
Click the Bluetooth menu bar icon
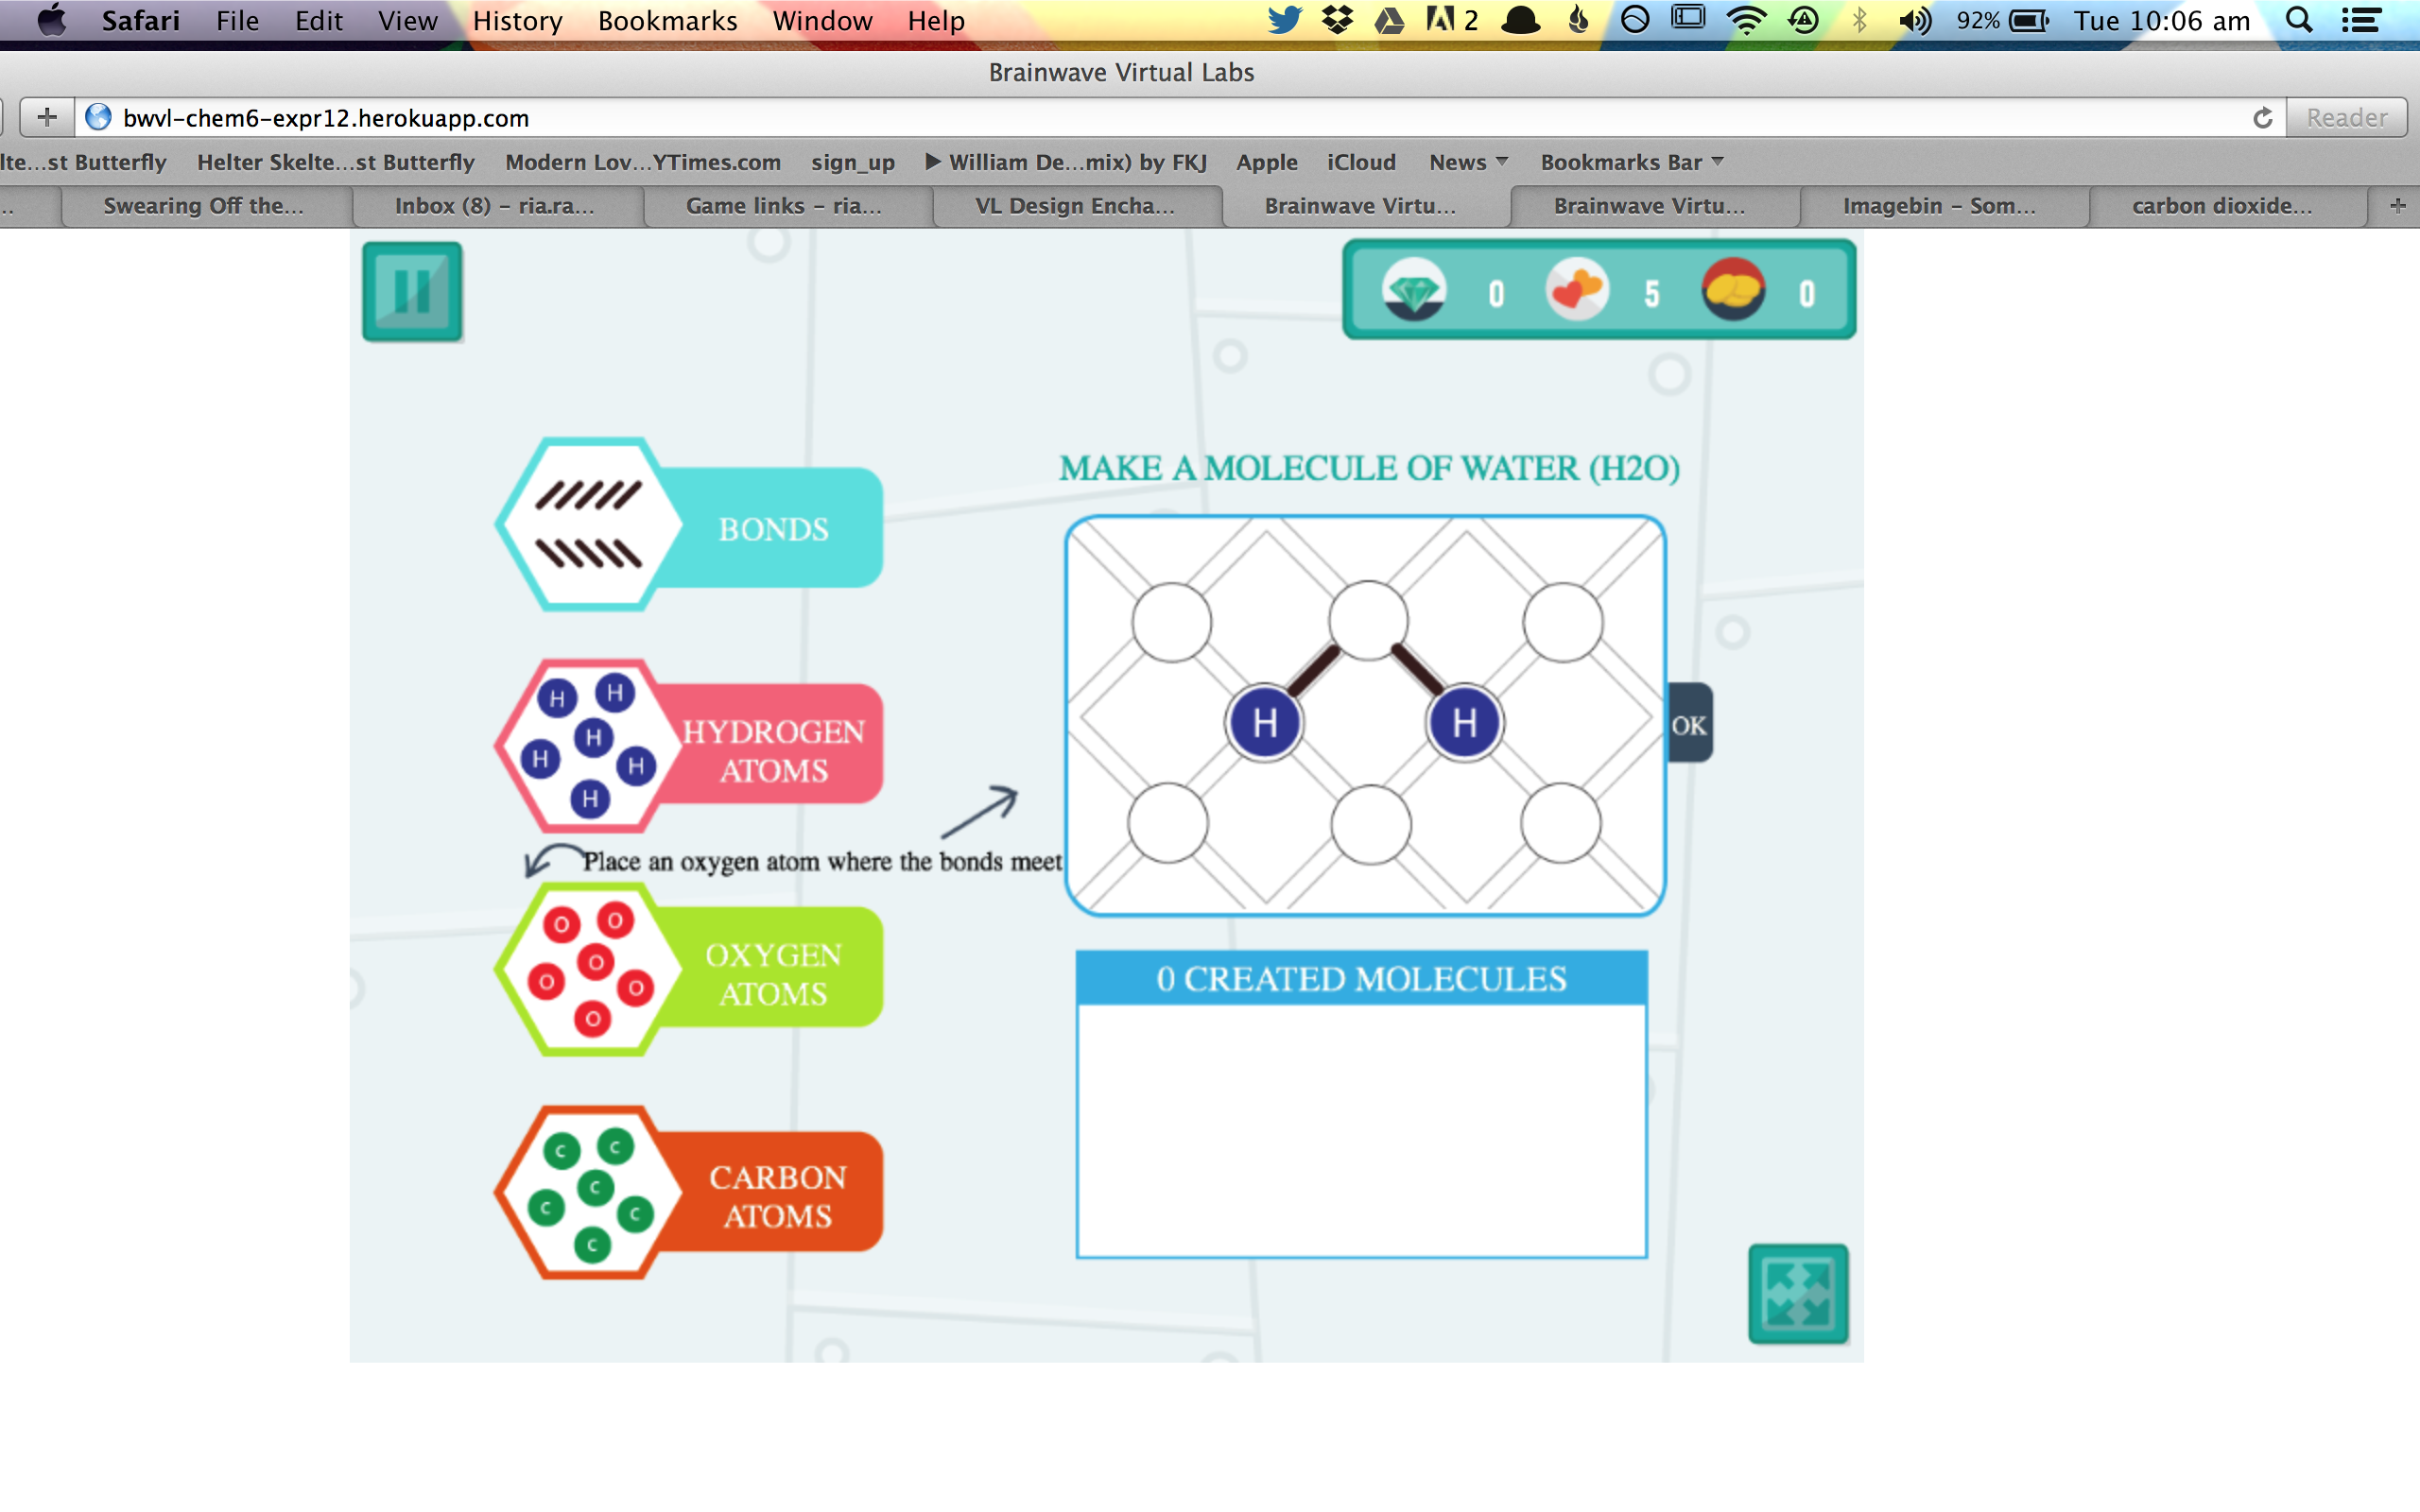(1859, 20)
